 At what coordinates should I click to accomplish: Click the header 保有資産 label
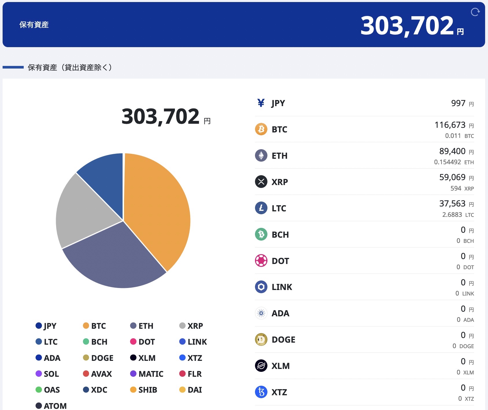[34, 25]
